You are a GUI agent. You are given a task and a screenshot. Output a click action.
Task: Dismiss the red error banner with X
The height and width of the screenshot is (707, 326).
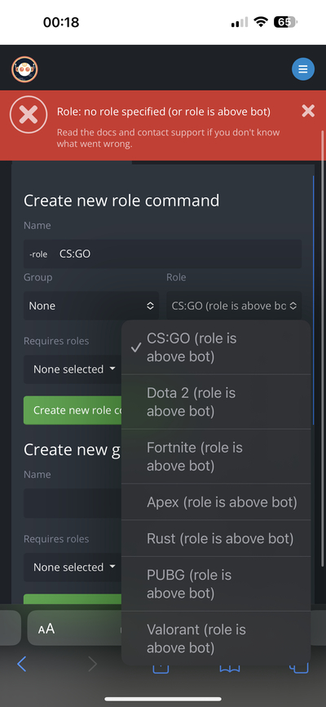tap(308, 111)
